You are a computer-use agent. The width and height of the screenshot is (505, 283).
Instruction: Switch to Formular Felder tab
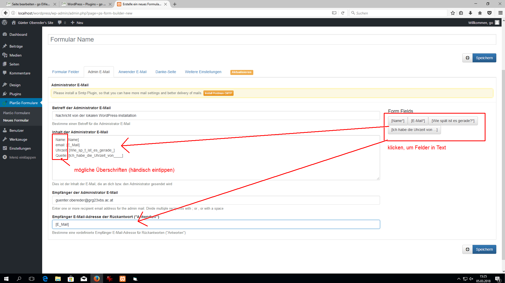(x=66, y=72)
